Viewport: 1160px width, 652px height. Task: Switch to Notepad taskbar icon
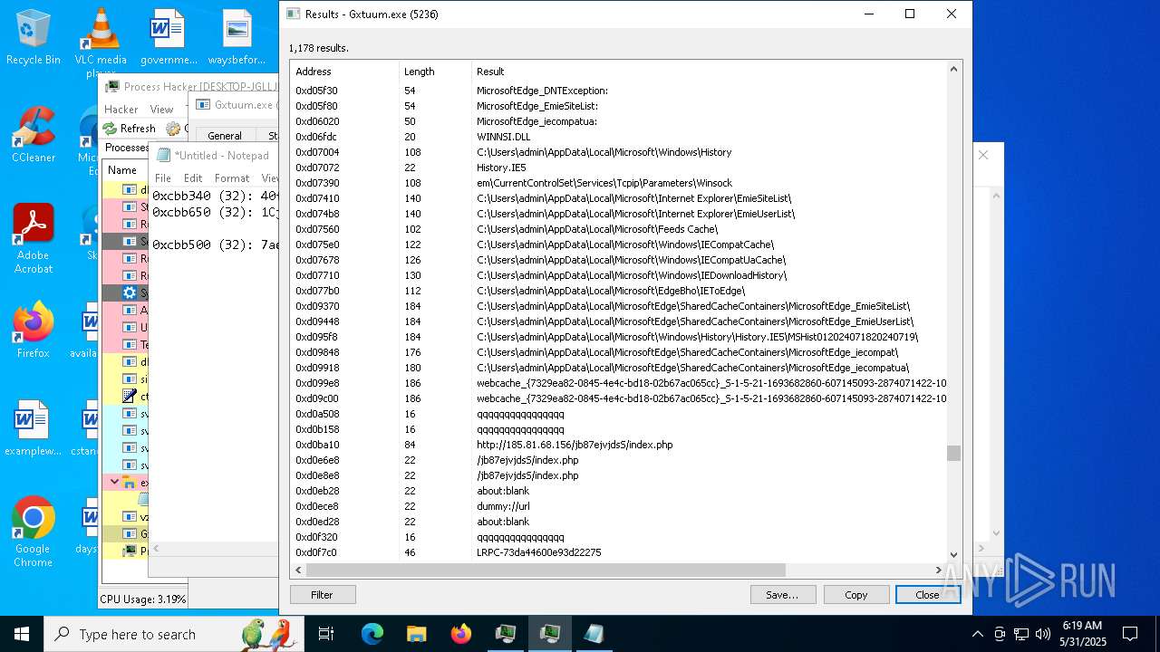click(594, 634)
